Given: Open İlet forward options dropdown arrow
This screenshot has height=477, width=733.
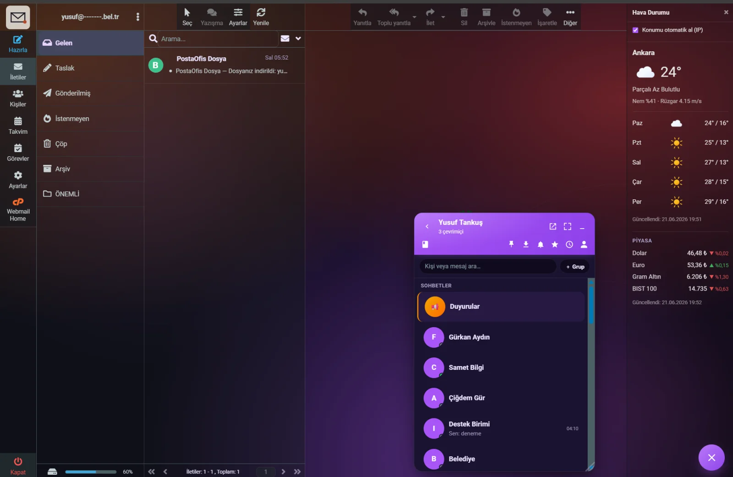Looking at the screenshot, I should (x=443, y=17).
